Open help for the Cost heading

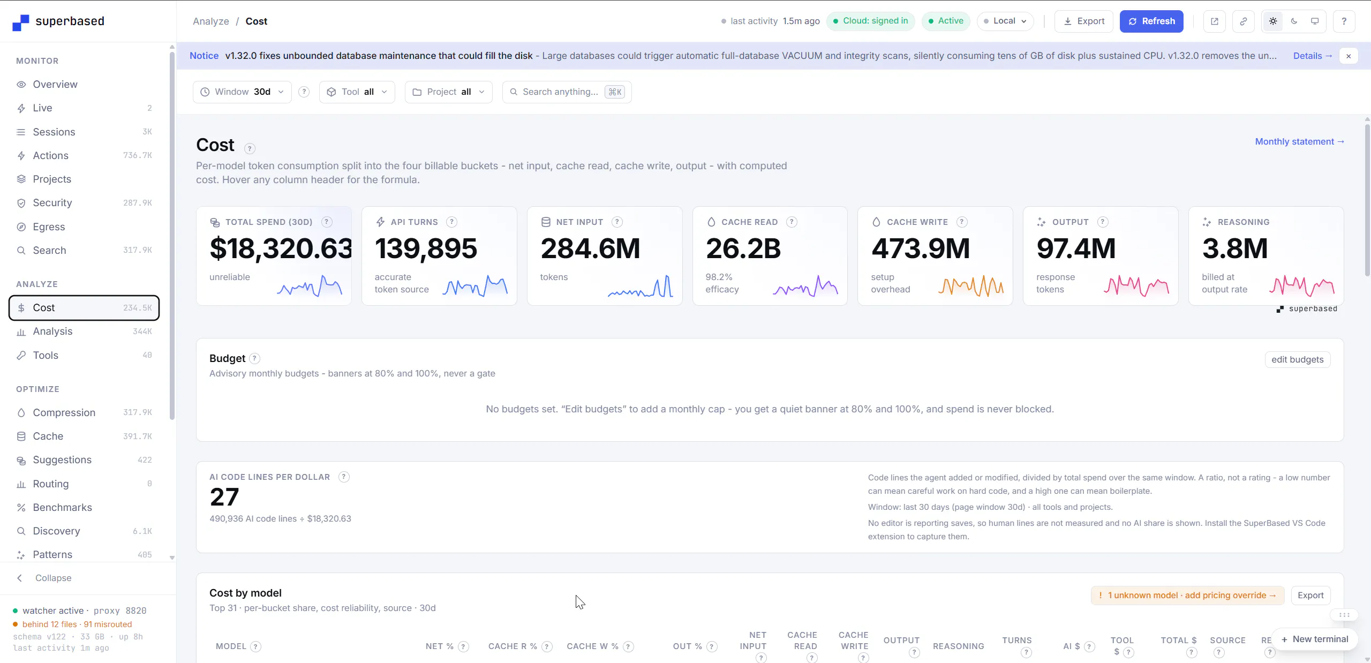(250, 148)
